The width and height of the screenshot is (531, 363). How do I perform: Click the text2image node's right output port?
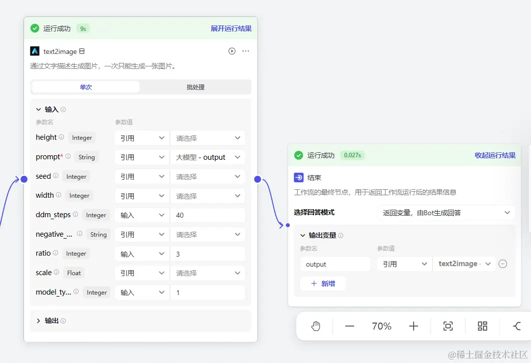tap(257, 179)
